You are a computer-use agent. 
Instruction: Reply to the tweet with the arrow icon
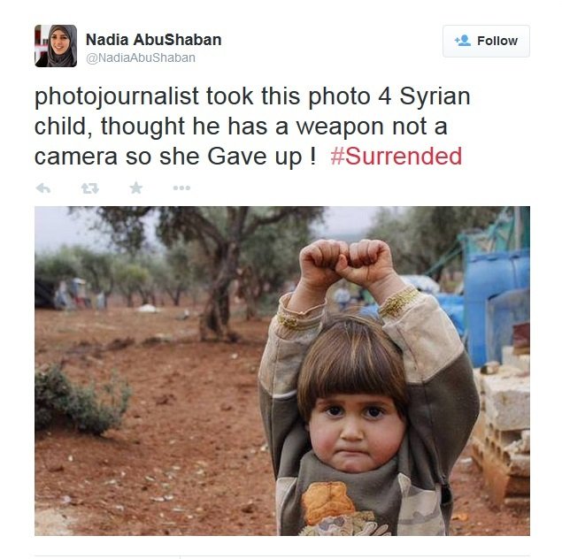(x=43, y=188)
